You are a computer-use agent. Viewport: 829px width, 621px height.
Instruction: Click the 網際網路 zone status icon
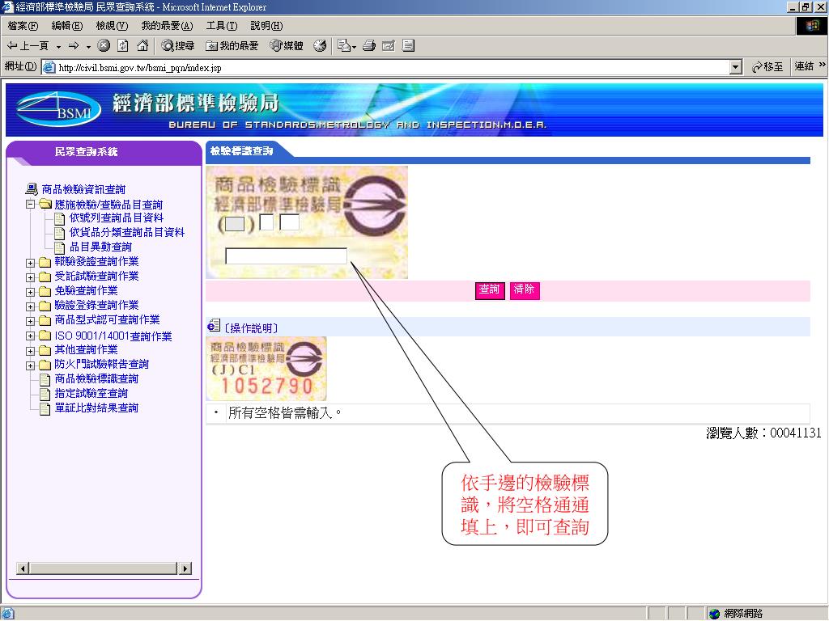pyautogui.click(x=714, y=614)
